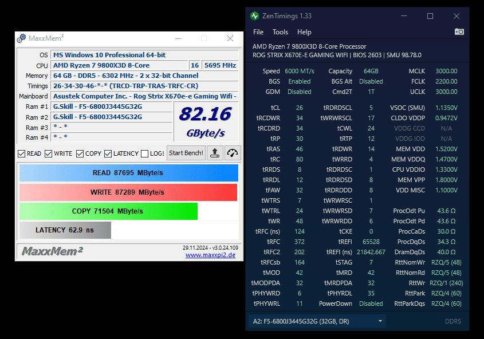Viewport: 484px width, 339px height.
Task: Click the tRFC value 372
Action: pos(300,242)
